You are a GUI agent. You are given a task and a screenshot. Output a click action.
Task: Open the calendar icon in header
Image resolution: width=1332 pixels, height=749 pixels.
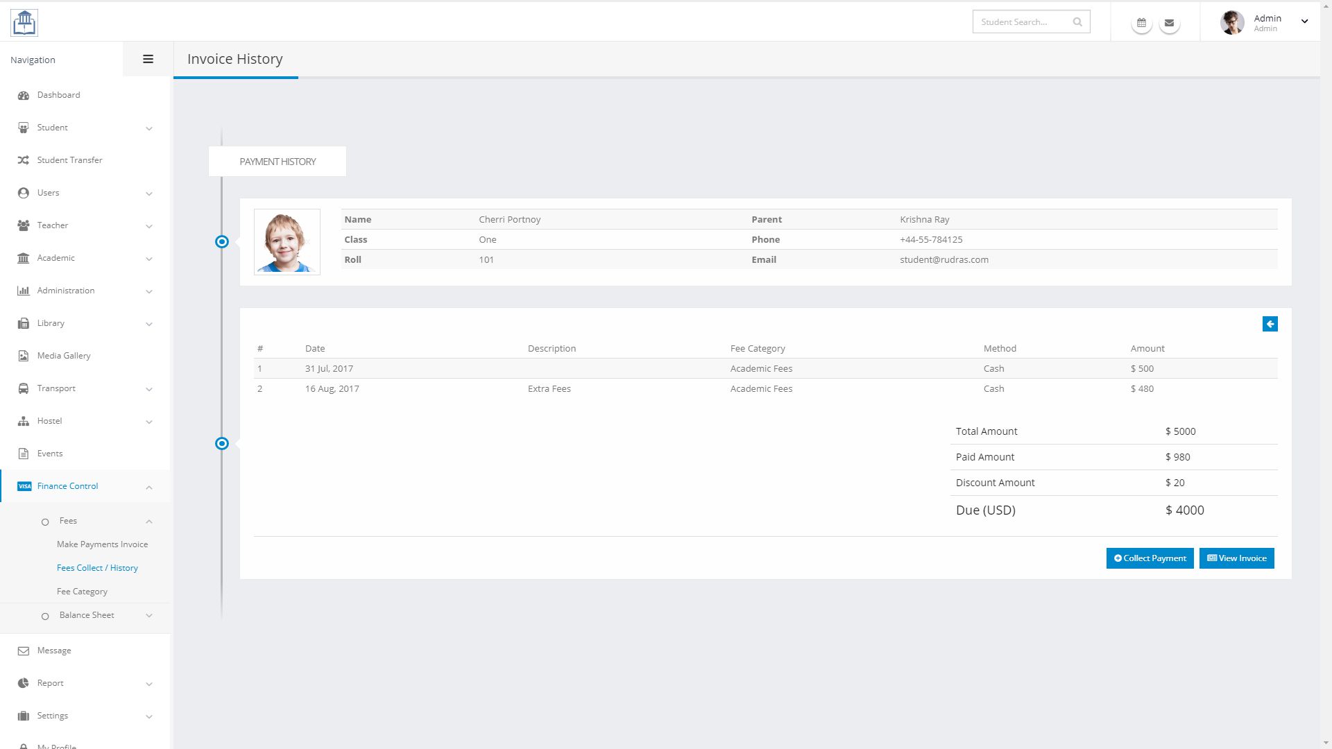tap(1141, 23)
